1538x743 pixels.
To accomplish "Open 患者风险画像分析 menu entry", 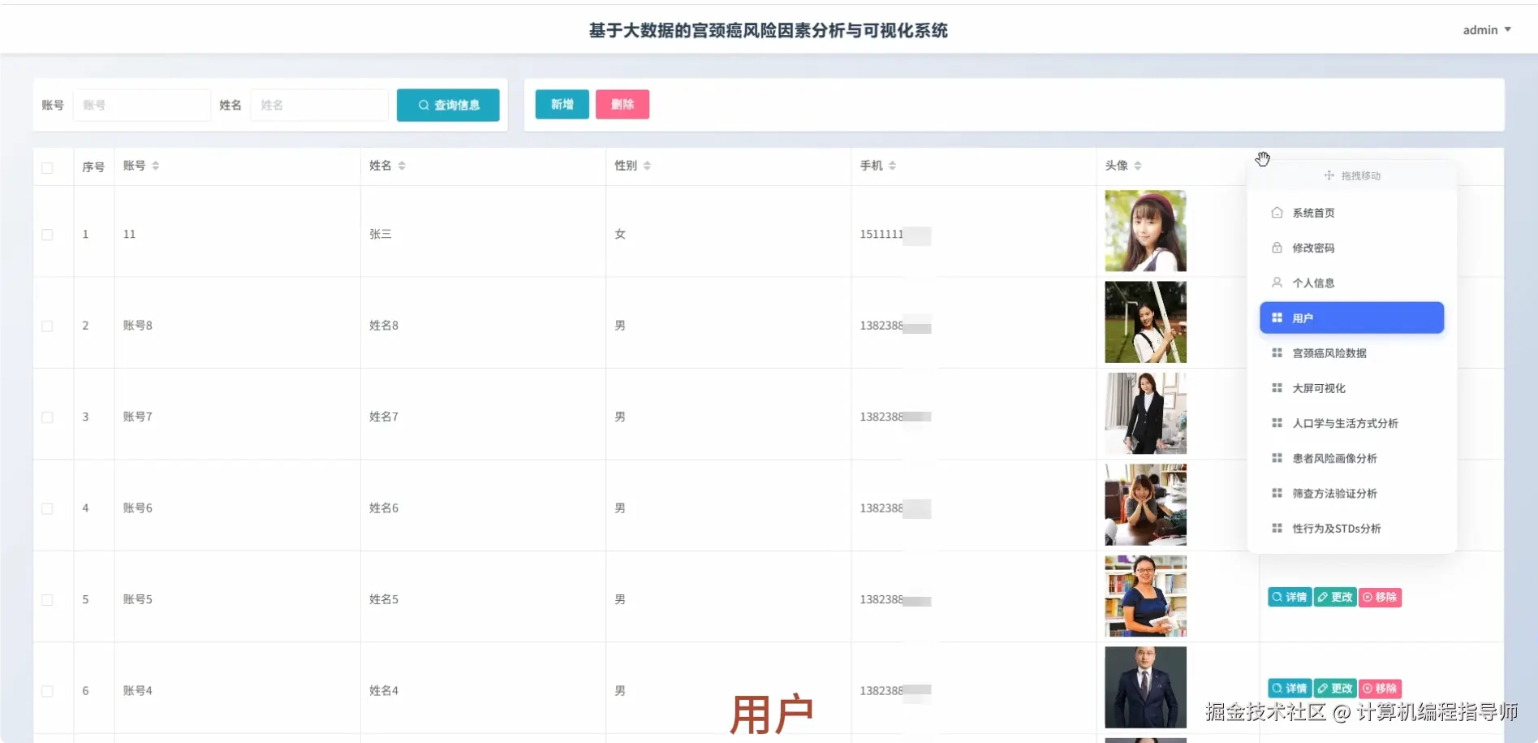I will [x=1351, y=457].
